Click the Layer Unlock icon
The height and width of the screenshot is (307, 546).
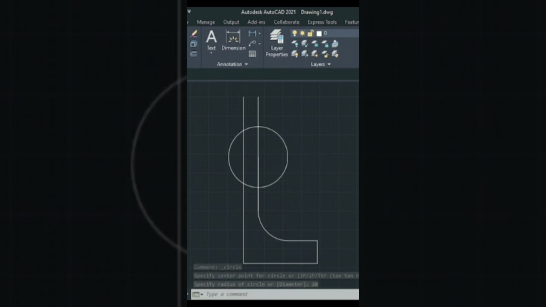[x=325, y=54]
